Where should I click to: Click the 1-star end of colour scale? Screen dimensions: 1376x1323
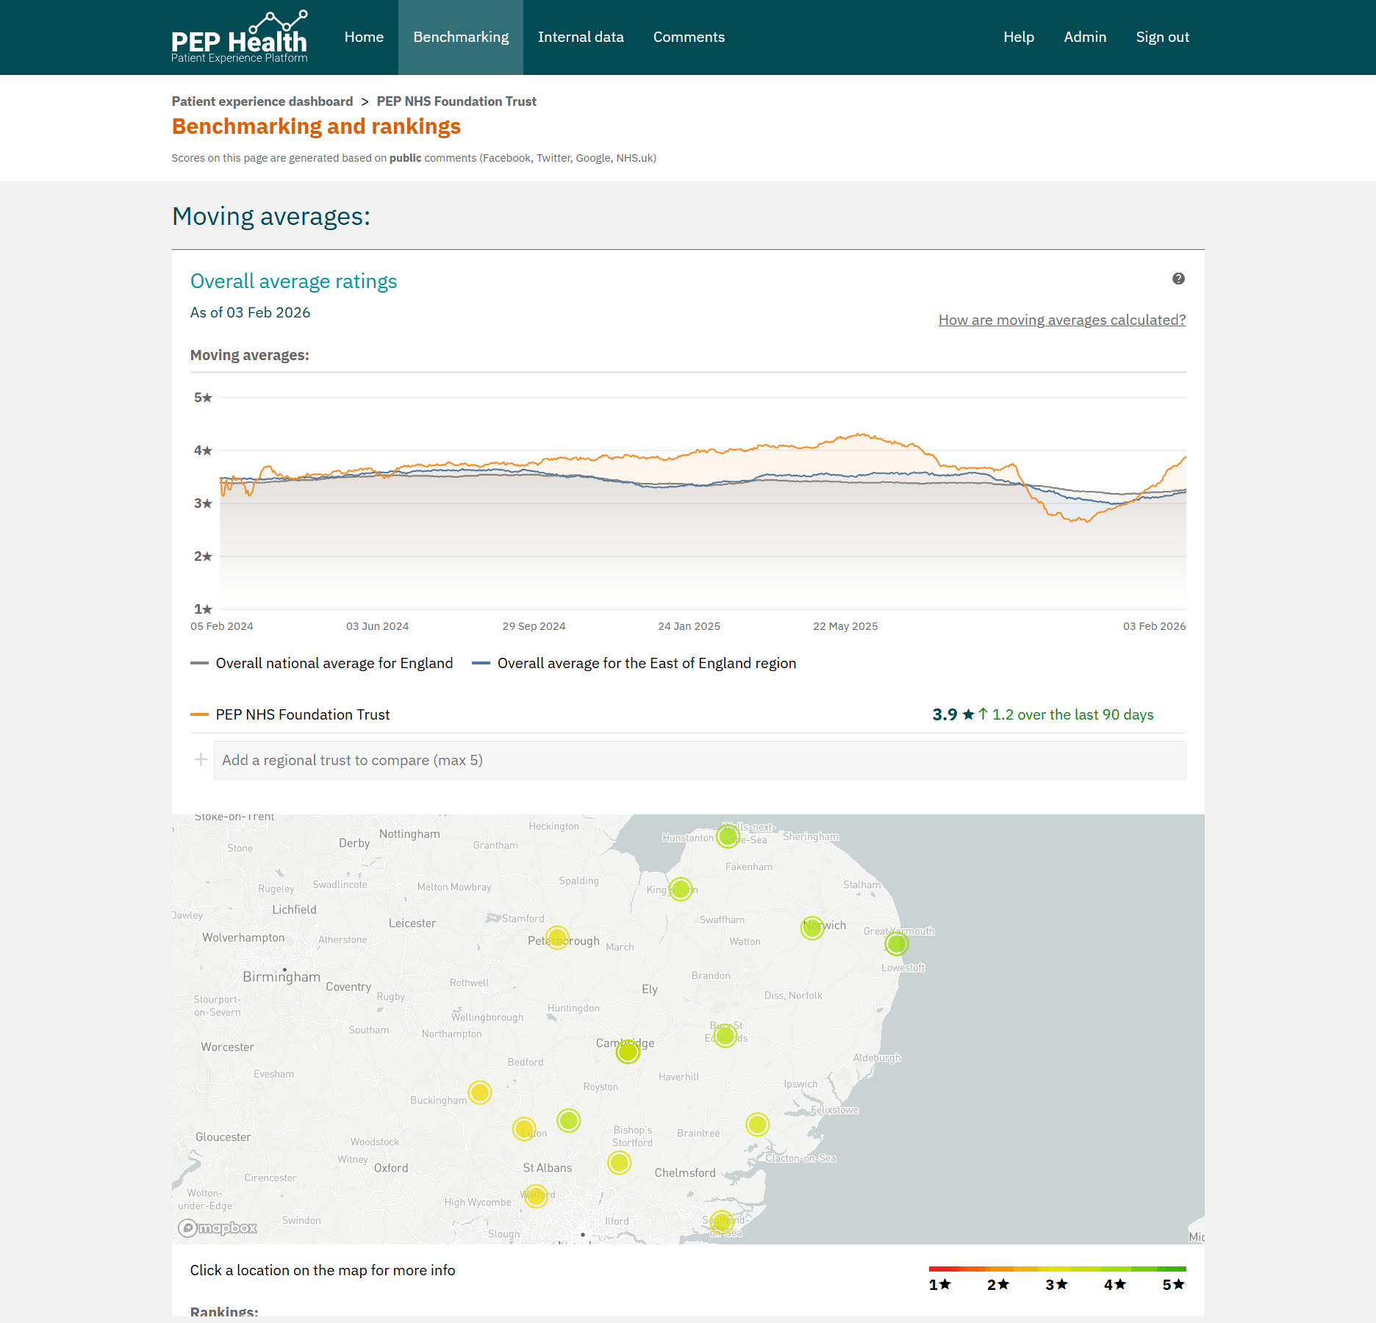[x=940, y=1284]
